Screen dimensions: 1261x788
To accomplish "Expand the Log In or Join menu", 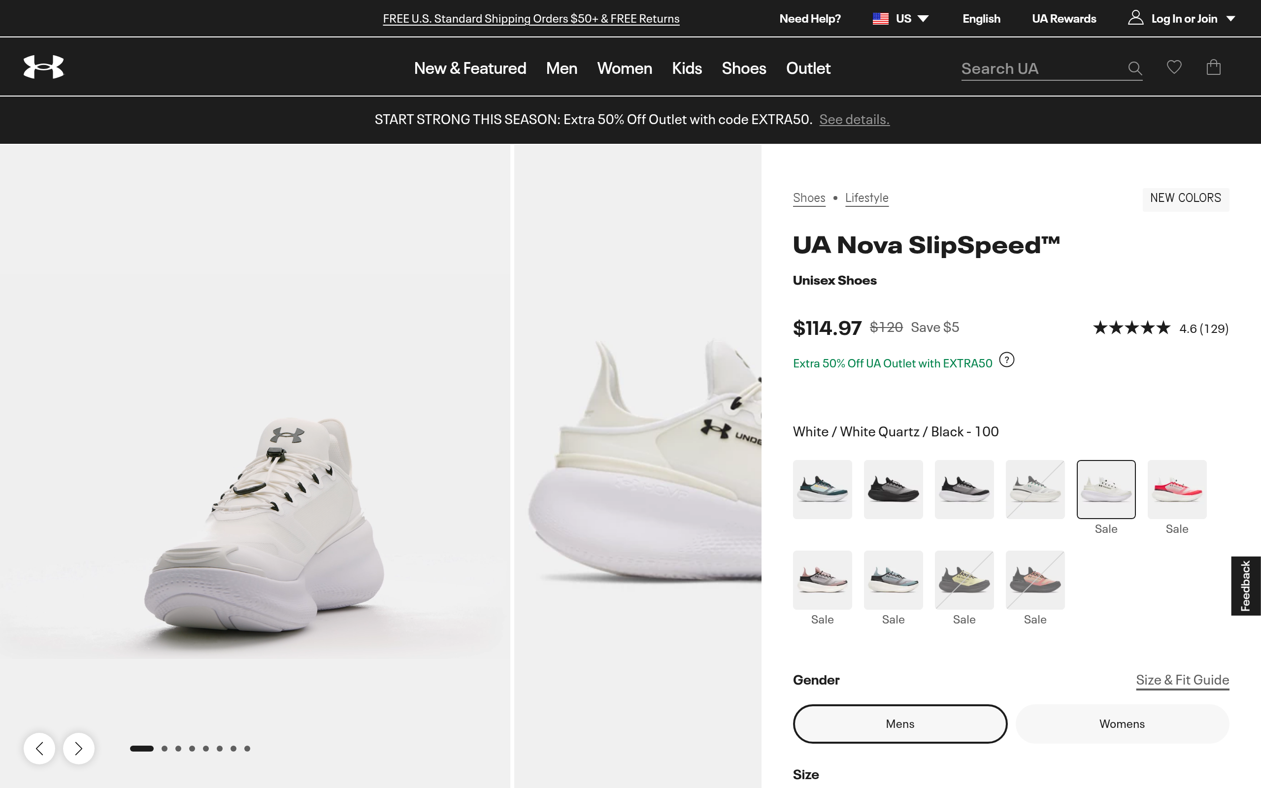I will pos(1184,19).
